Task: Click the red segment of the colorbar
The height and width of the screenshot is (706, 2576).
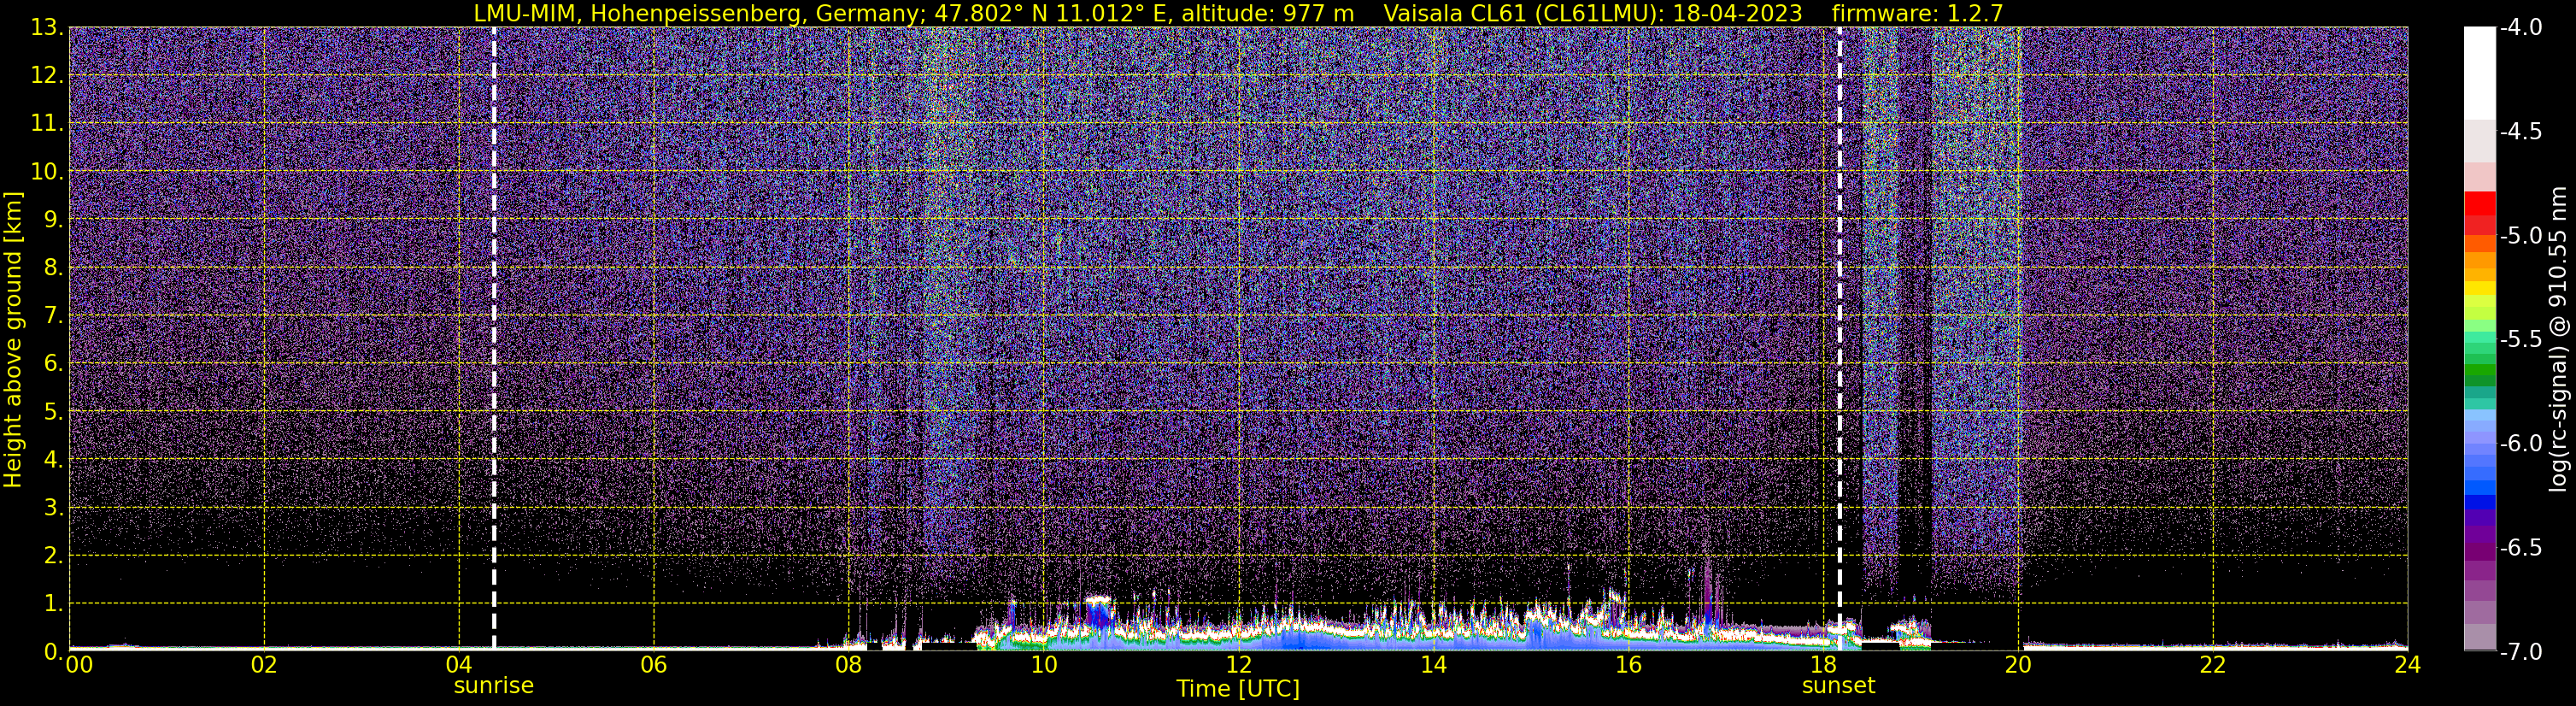Action: tap(2479, 204)
